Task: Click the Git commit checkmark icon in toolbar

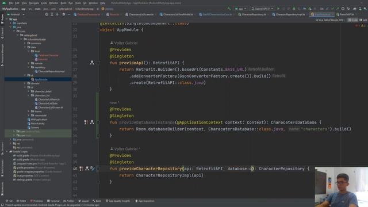Action: click(332, 9)
